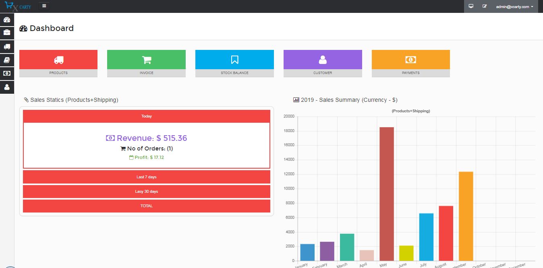The width and height of the screenshot is (543, 268).
Task: Click the edit pencil icon in top bar
Action: point(485,6)
